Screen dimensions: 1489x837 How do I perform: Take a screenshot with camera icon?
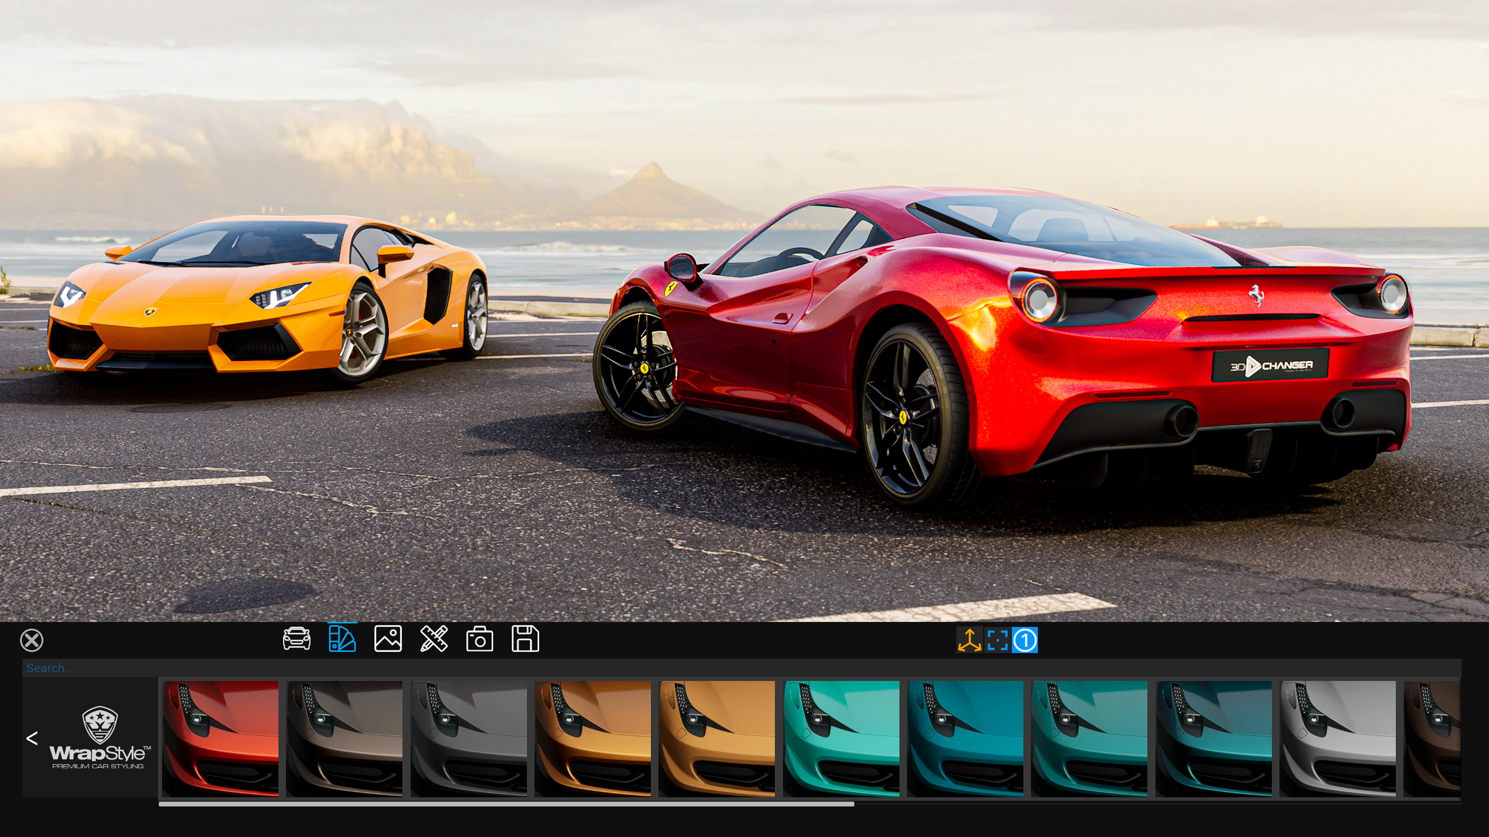pos(480,639)
